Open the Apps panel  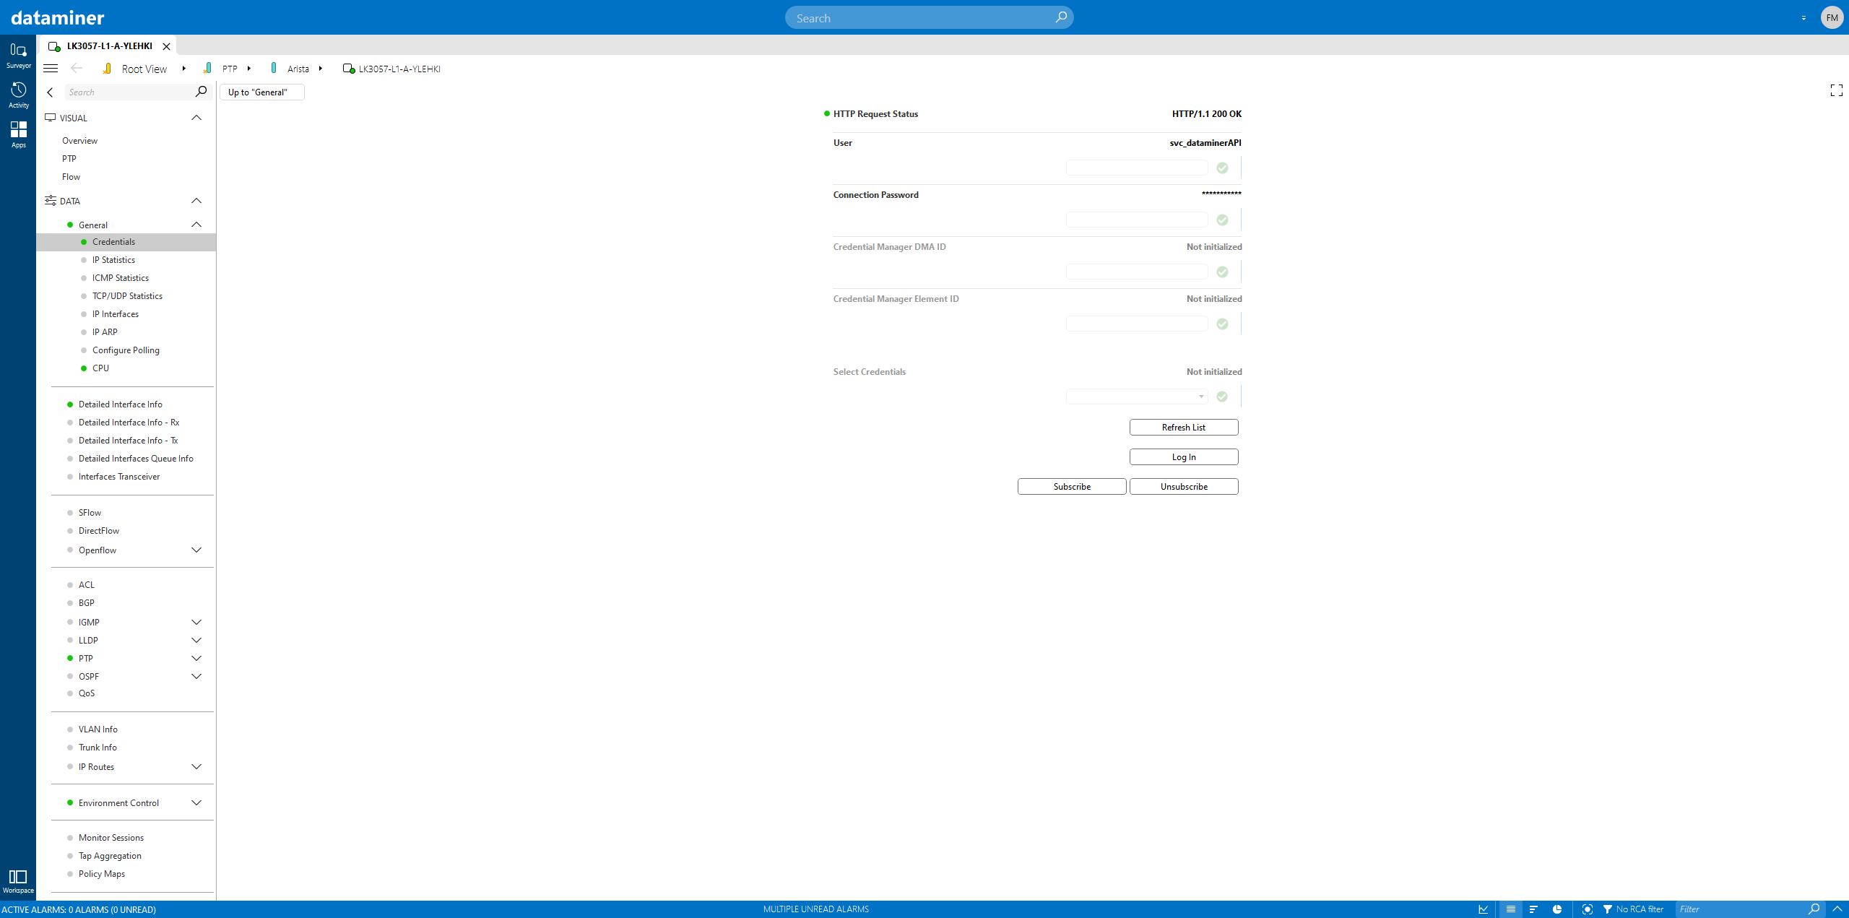[18, 134]
